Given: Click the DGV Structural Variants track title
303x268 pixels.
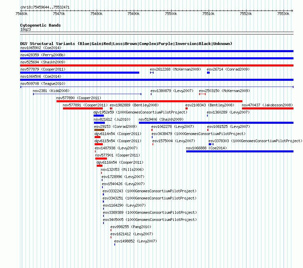Looking at the screenshot, I should [x=126, y=44].
